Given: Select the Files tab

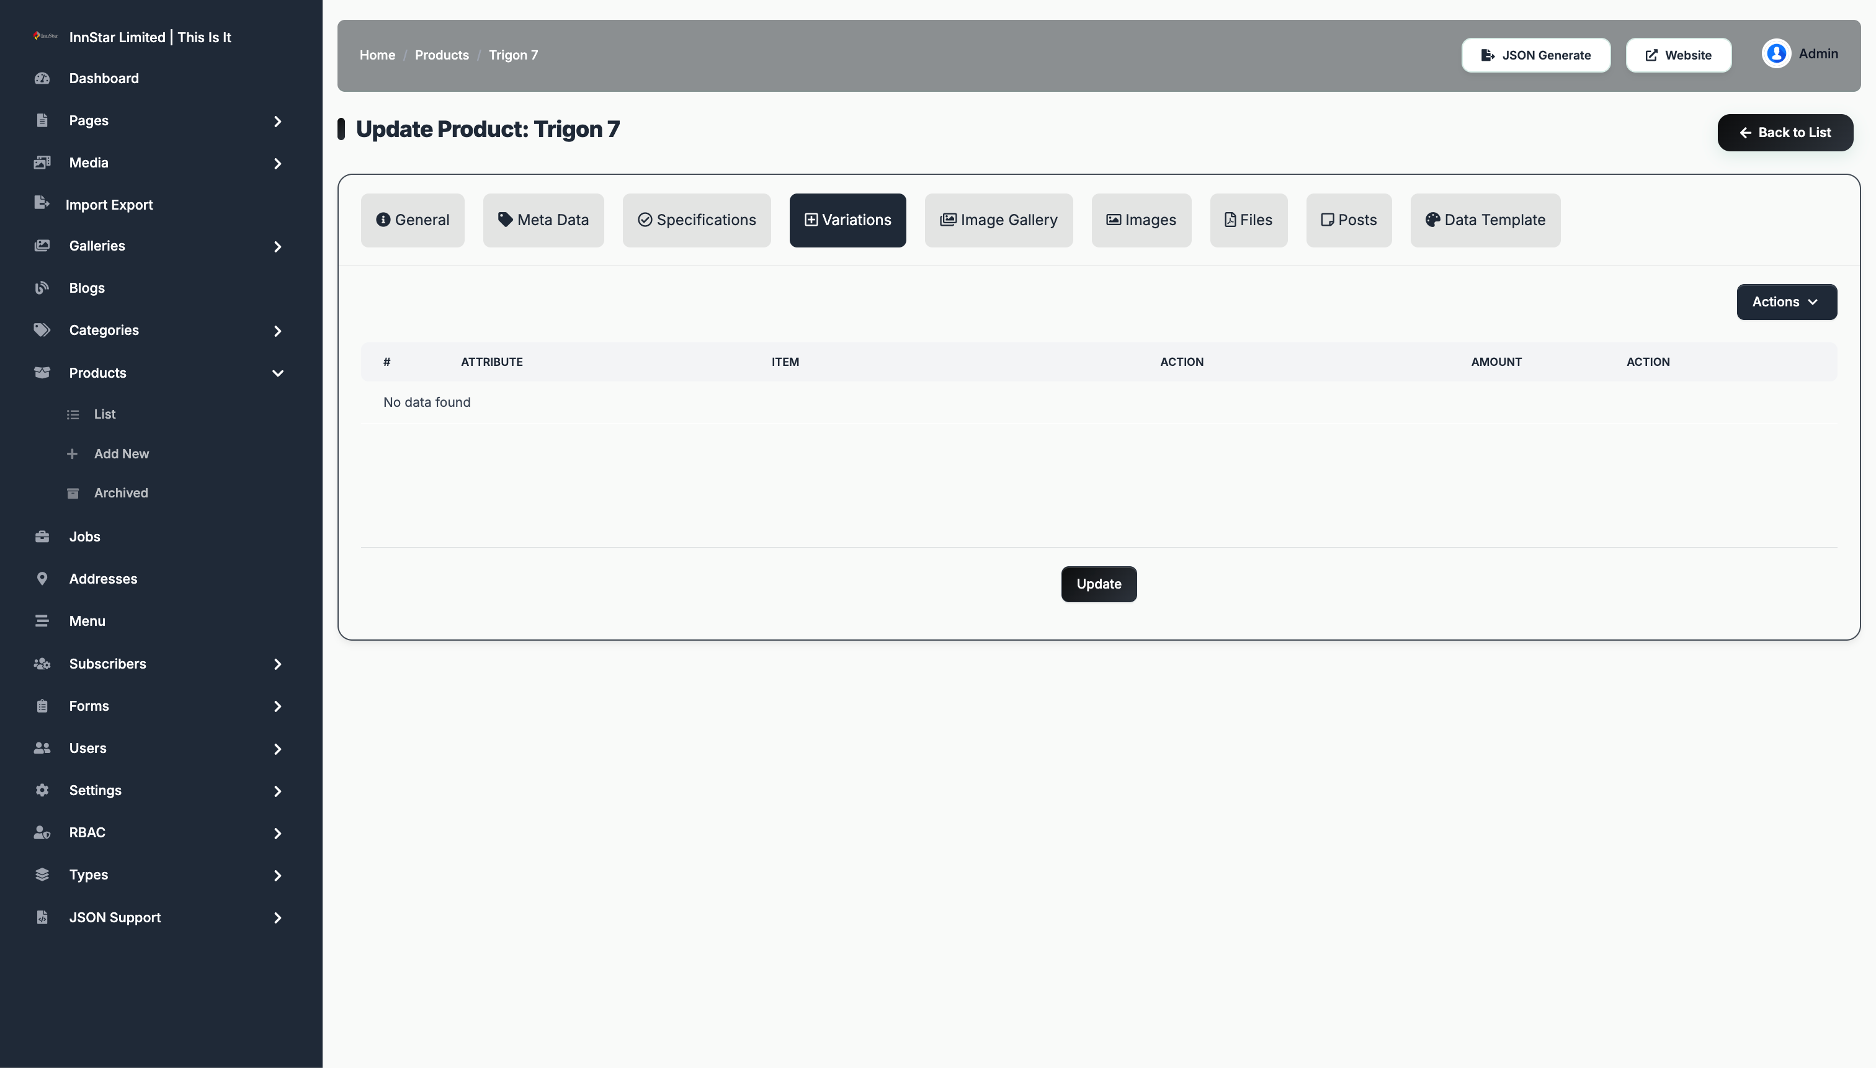Looking at the screenshot, I should [1249, 220].
